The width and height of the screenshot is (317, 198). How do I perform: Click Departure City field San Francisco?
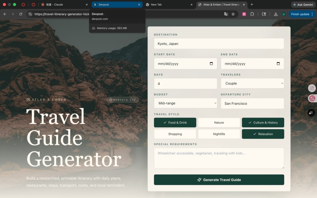pyautogui.click(x=252, y=103)
